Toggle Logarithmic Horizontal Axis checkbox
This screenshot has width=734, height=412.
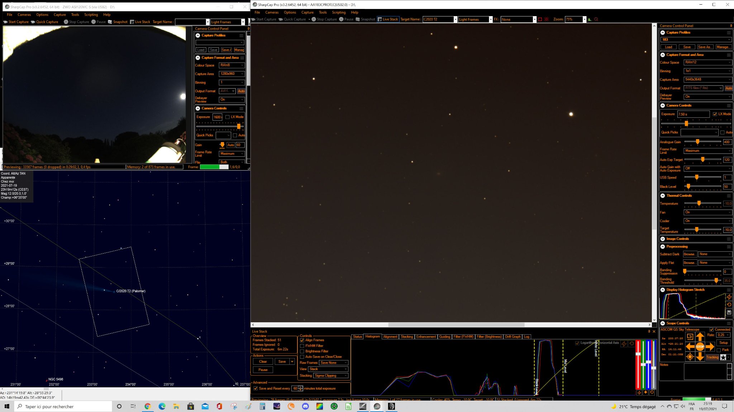(x=577, y=343)
